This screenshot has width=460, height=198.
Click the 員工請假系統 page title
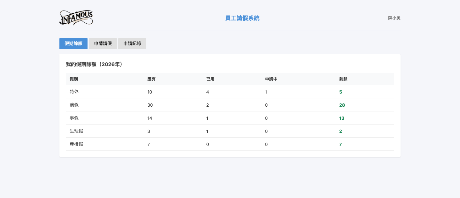pyautogui.click(x=242, y=18)
